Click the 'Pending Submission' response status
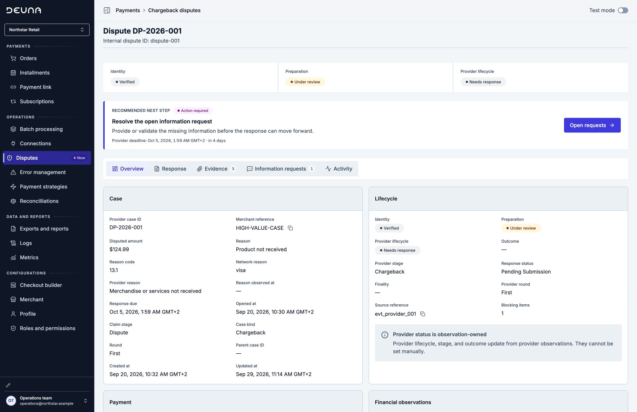 point(526,272)
